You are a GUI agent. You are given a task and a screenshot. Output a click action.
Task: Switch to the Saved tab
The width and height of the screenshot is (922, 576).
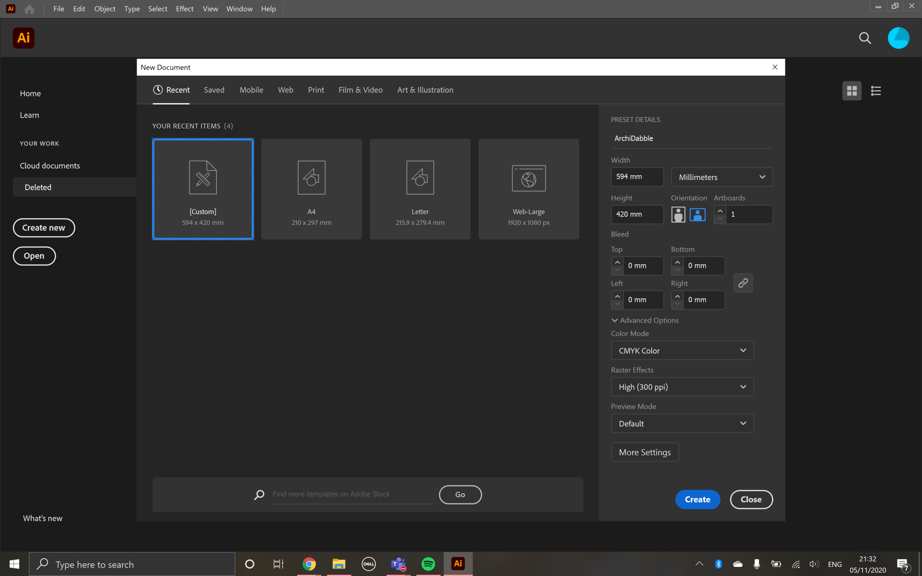214,90
